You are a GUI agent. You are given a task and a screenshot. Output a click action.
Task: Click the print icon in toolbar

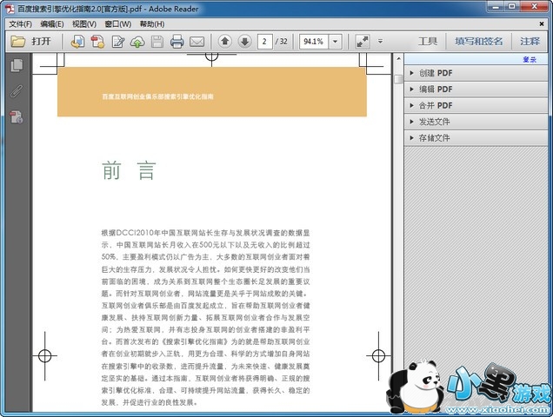(177, 41)
